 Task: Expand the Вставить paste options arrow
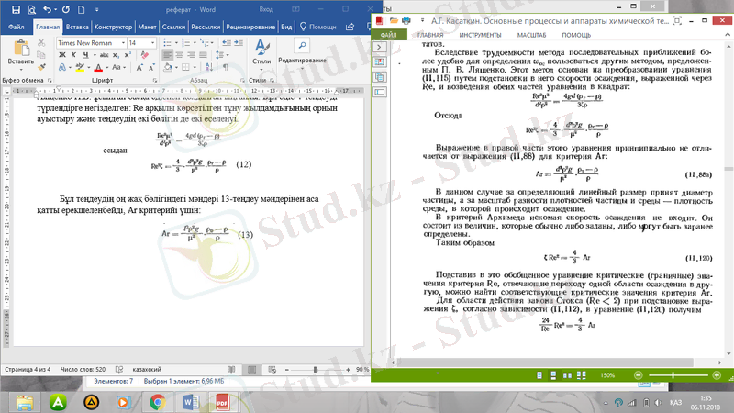click(20, 70)
